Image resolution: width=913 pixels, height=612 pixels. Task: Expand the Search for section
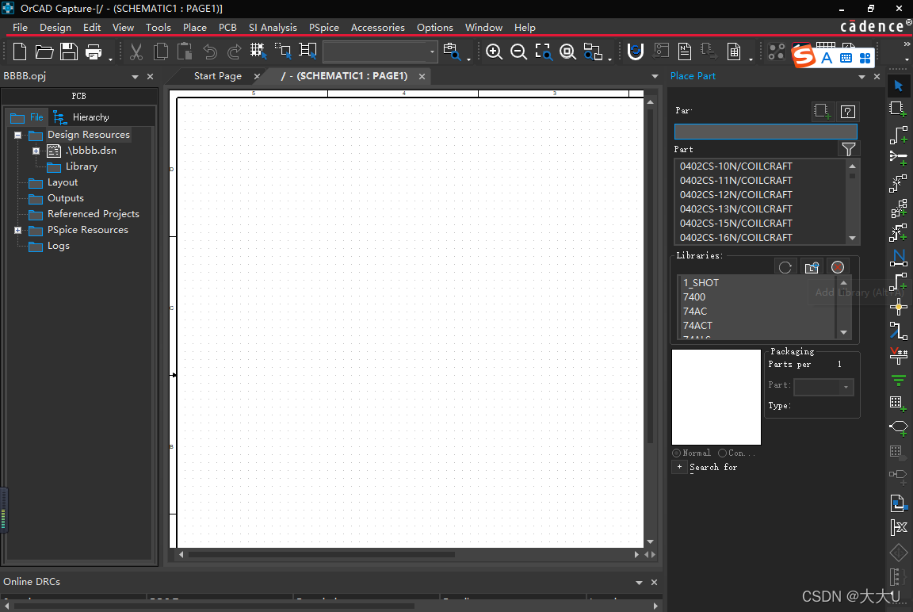pos(679,467)
